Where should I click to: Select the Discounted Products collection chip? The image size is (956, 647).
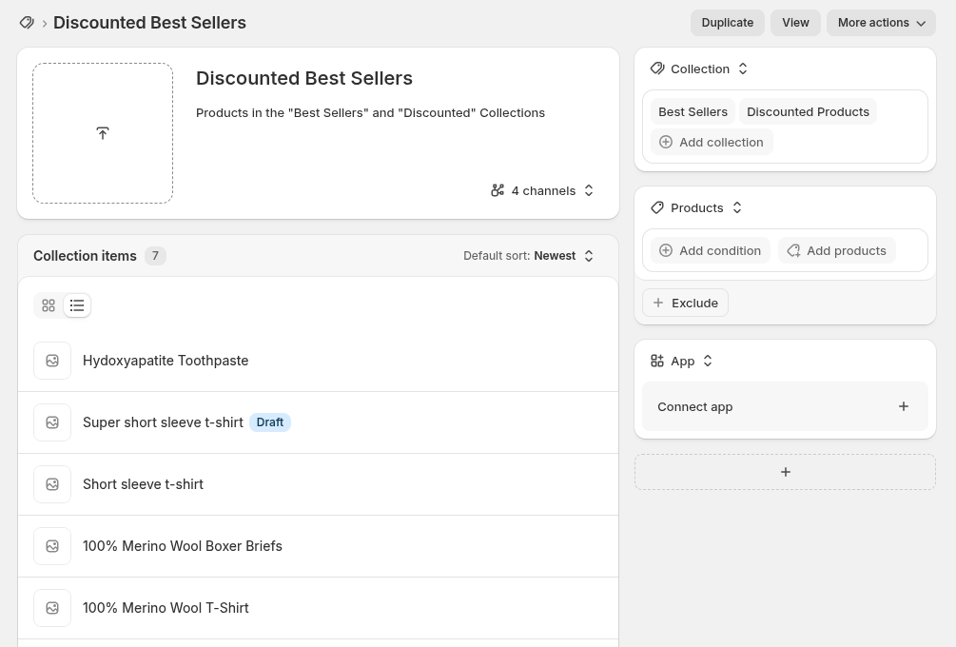tap(808, 111)
